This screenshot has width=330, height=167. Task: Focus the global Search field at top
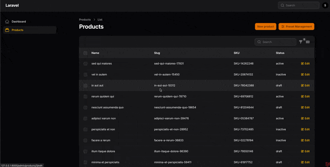point(301,5)
